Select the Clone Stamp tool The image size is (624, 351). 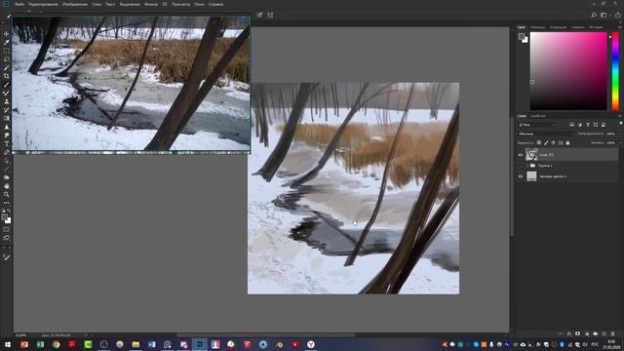[7, 101]
